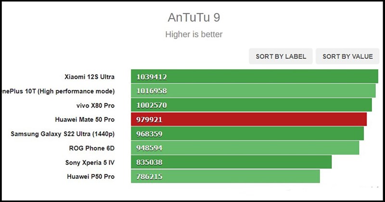Viewport: 385px width, 202px height.
Task: Select the red Huawei Mate 50 Pro bar
Action: (249, 119)
